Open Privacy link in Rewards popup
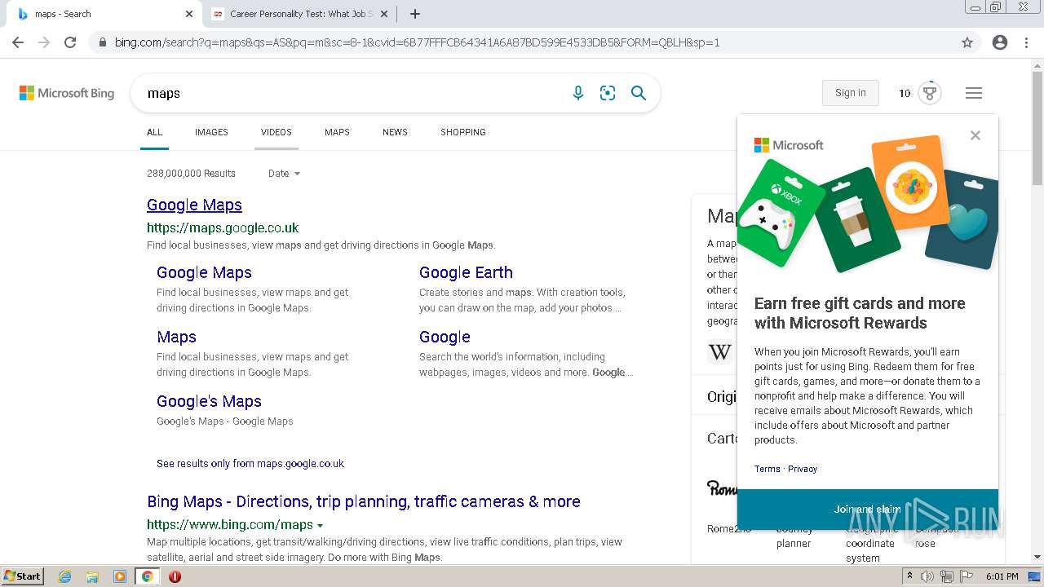1044x587 pixels. click(803, 469)
